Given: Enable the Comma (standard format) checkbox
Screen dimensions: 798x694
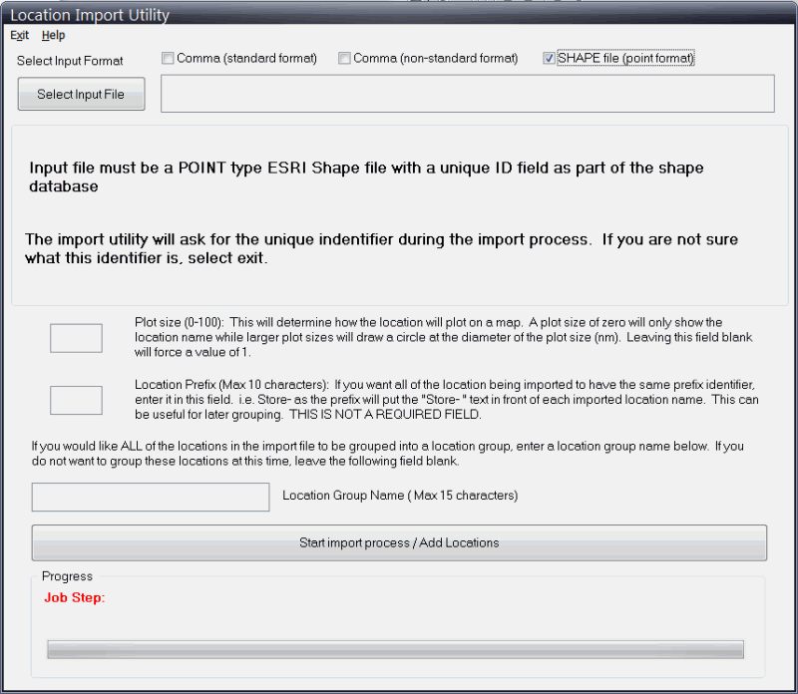Looking at the screenshot, I should [x=168, y=59].
